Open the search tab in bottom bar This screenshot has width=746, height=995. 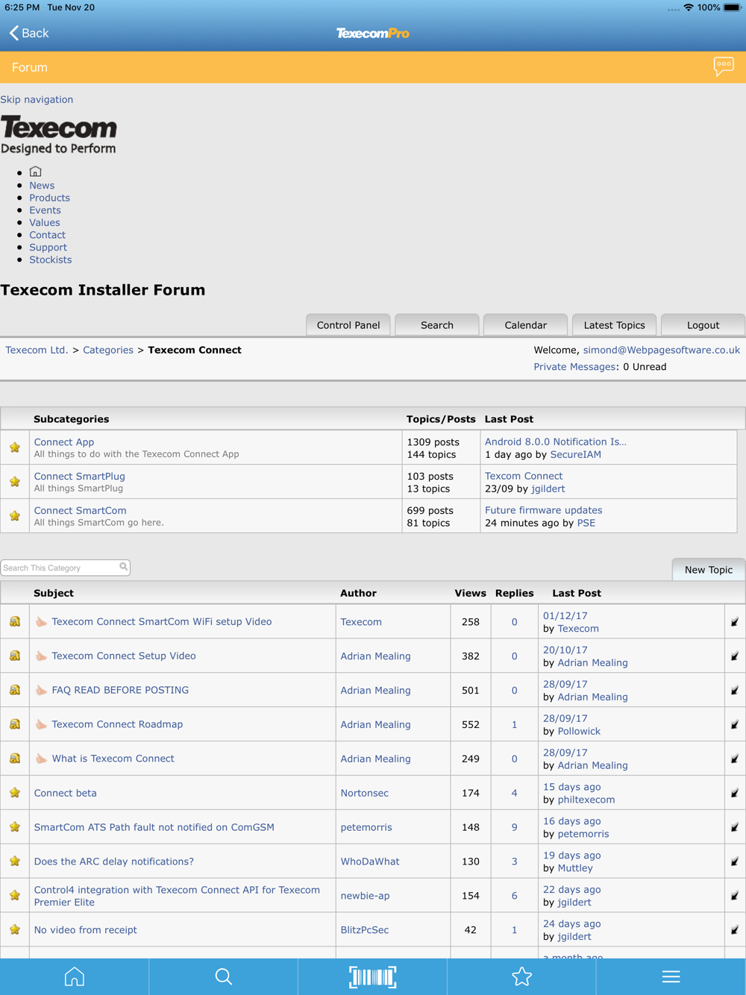[223, 976]
